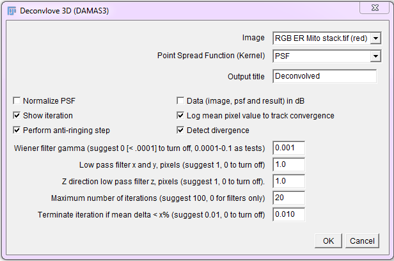Select the Low pass filter x and y field
The image size is (394, 261).
coord(288,164)
